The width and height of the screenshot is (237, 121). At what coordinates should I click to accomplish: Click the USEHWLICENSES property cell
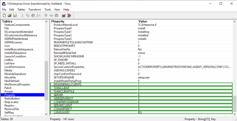click(64, 70)
